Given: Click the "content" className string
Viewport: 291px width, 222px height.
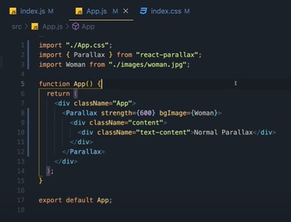Looking at the screenshot, I should pos(145,122).
